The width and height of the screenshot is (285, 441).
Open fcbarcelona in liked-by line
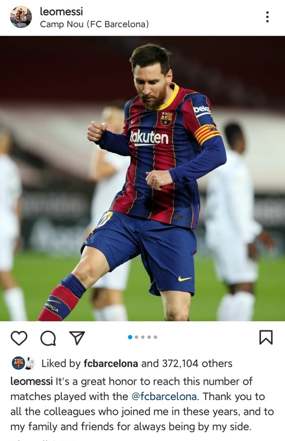(111, 364)
